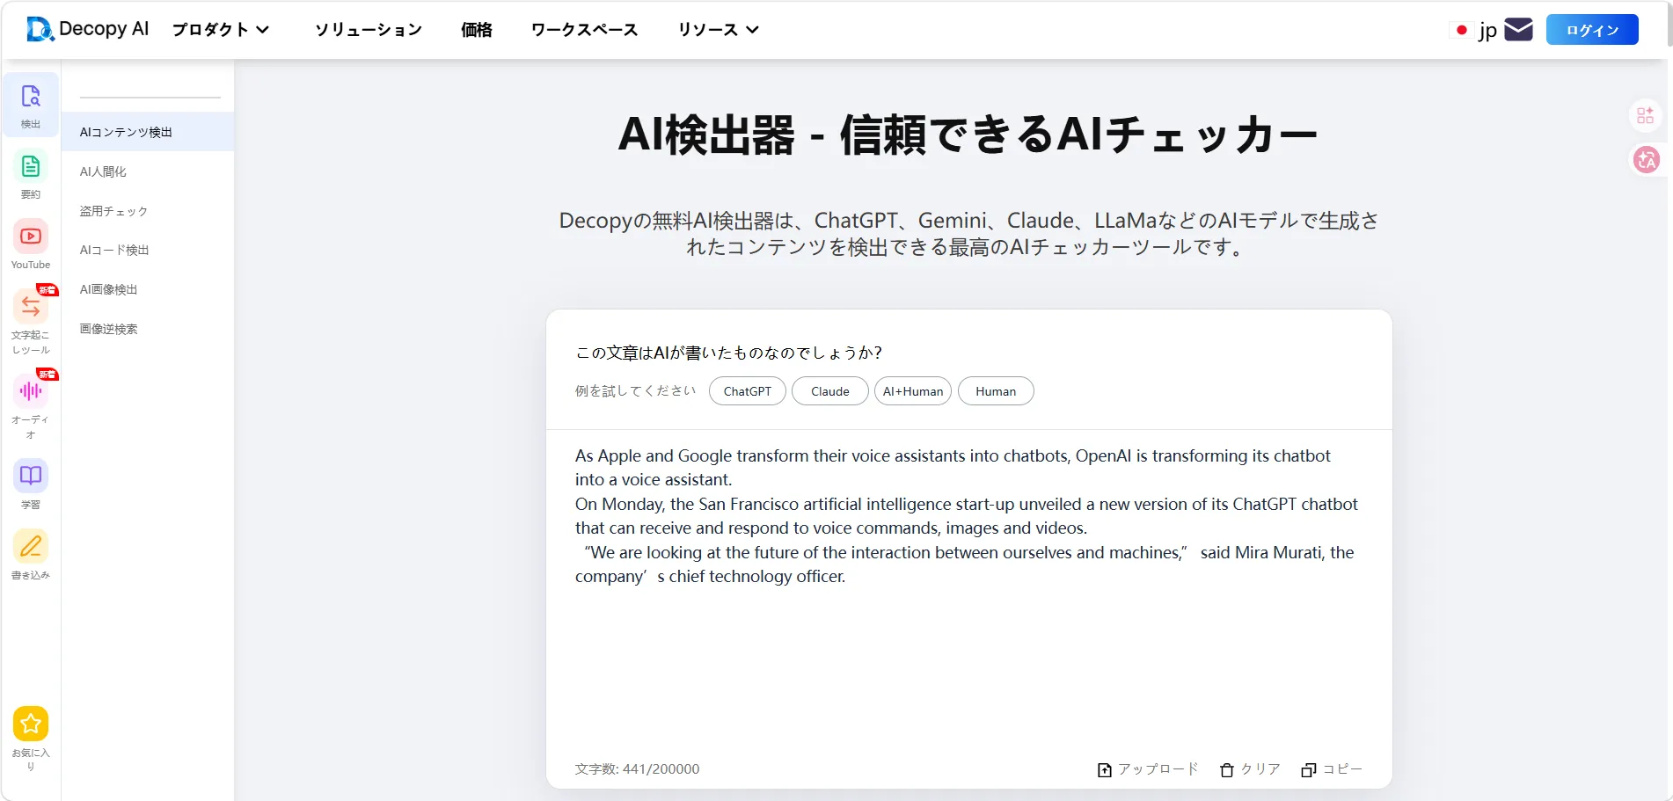
Task: Try the ChatGPT example
Action: pyautogui.click(x=748, y=391)
